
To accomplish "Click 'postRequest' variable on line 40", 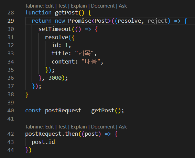I will pyautogui.click(x=63, y=111).
